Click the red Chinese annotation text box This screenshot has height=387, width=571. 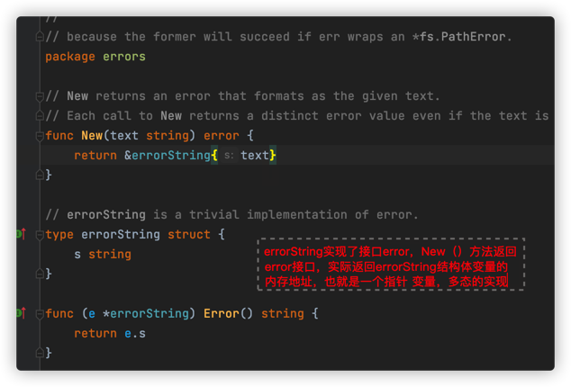coord(391,265)
